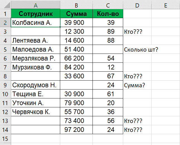The image size is (180, 145).
Task: Select row 14 header
Action: click(5, 130)
